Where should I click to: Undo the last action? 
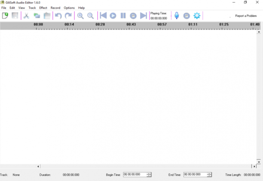[58, 16]
